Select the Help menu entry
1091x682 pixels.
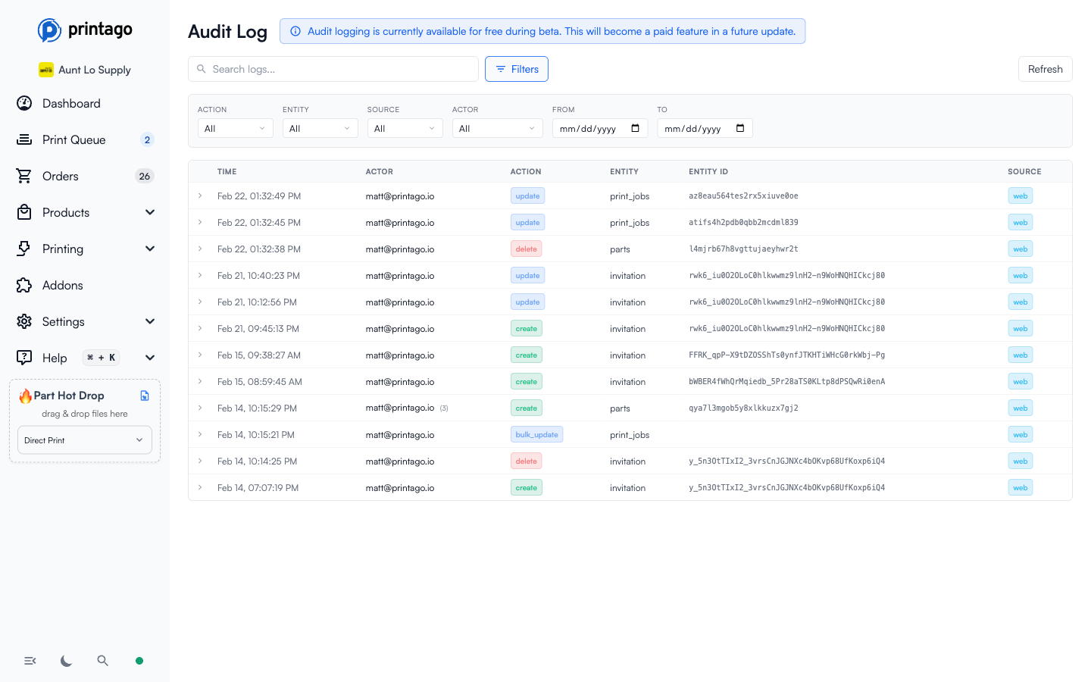pyautogui.click(x=53, y=357)
